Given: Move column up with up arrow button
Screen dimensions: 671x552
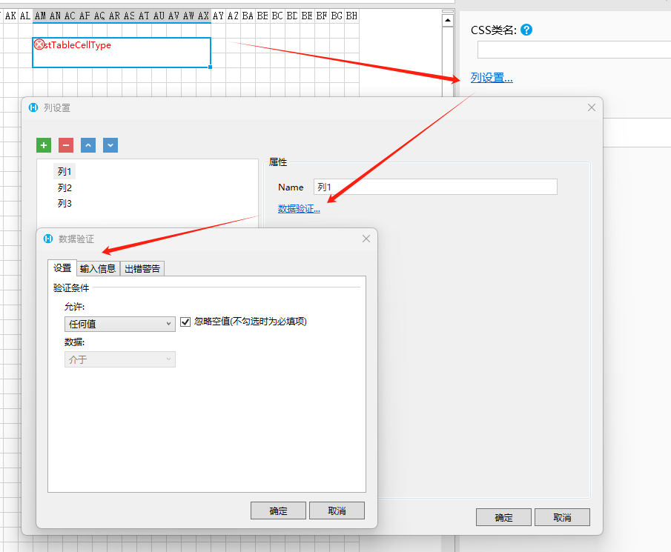Looking at the screenshot, I should click(x=88, y=145).
